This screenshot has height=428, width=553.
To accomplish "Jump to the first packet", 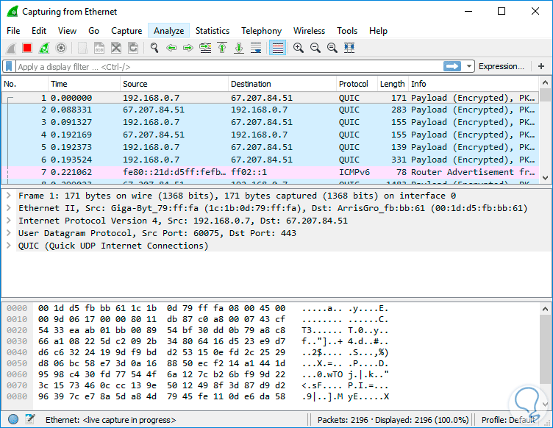I will pos(222,48).
